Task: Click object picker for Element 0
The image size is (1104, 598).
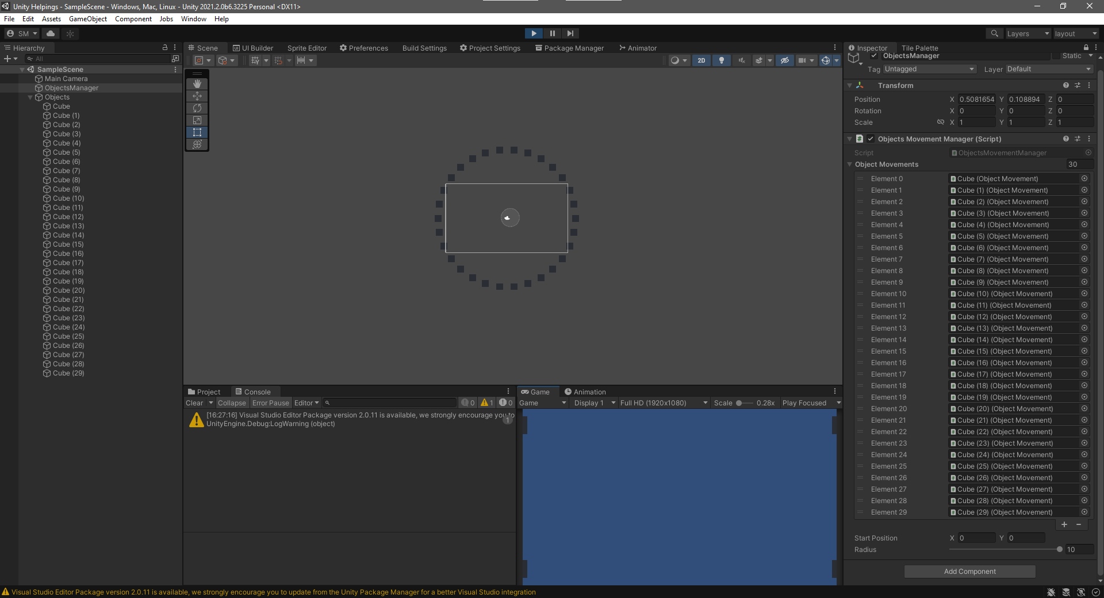Action: point(1084,178)
